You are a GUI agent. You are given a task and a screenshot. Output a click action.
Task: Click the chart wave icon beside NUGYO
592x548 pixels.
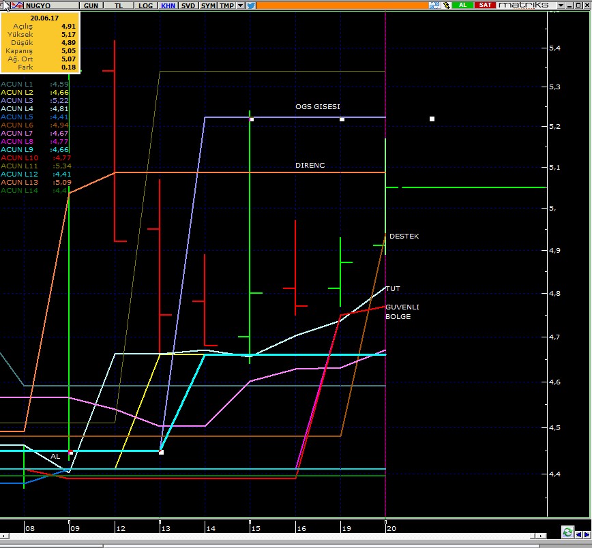click(x=17, y=5)
